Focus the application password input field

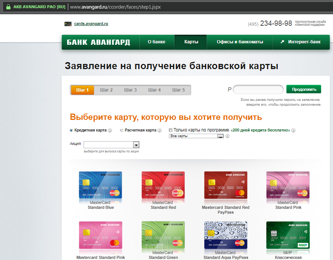258,89
